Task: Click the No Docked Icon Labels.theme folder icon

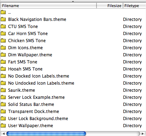Action: click(x=3, y=76)
